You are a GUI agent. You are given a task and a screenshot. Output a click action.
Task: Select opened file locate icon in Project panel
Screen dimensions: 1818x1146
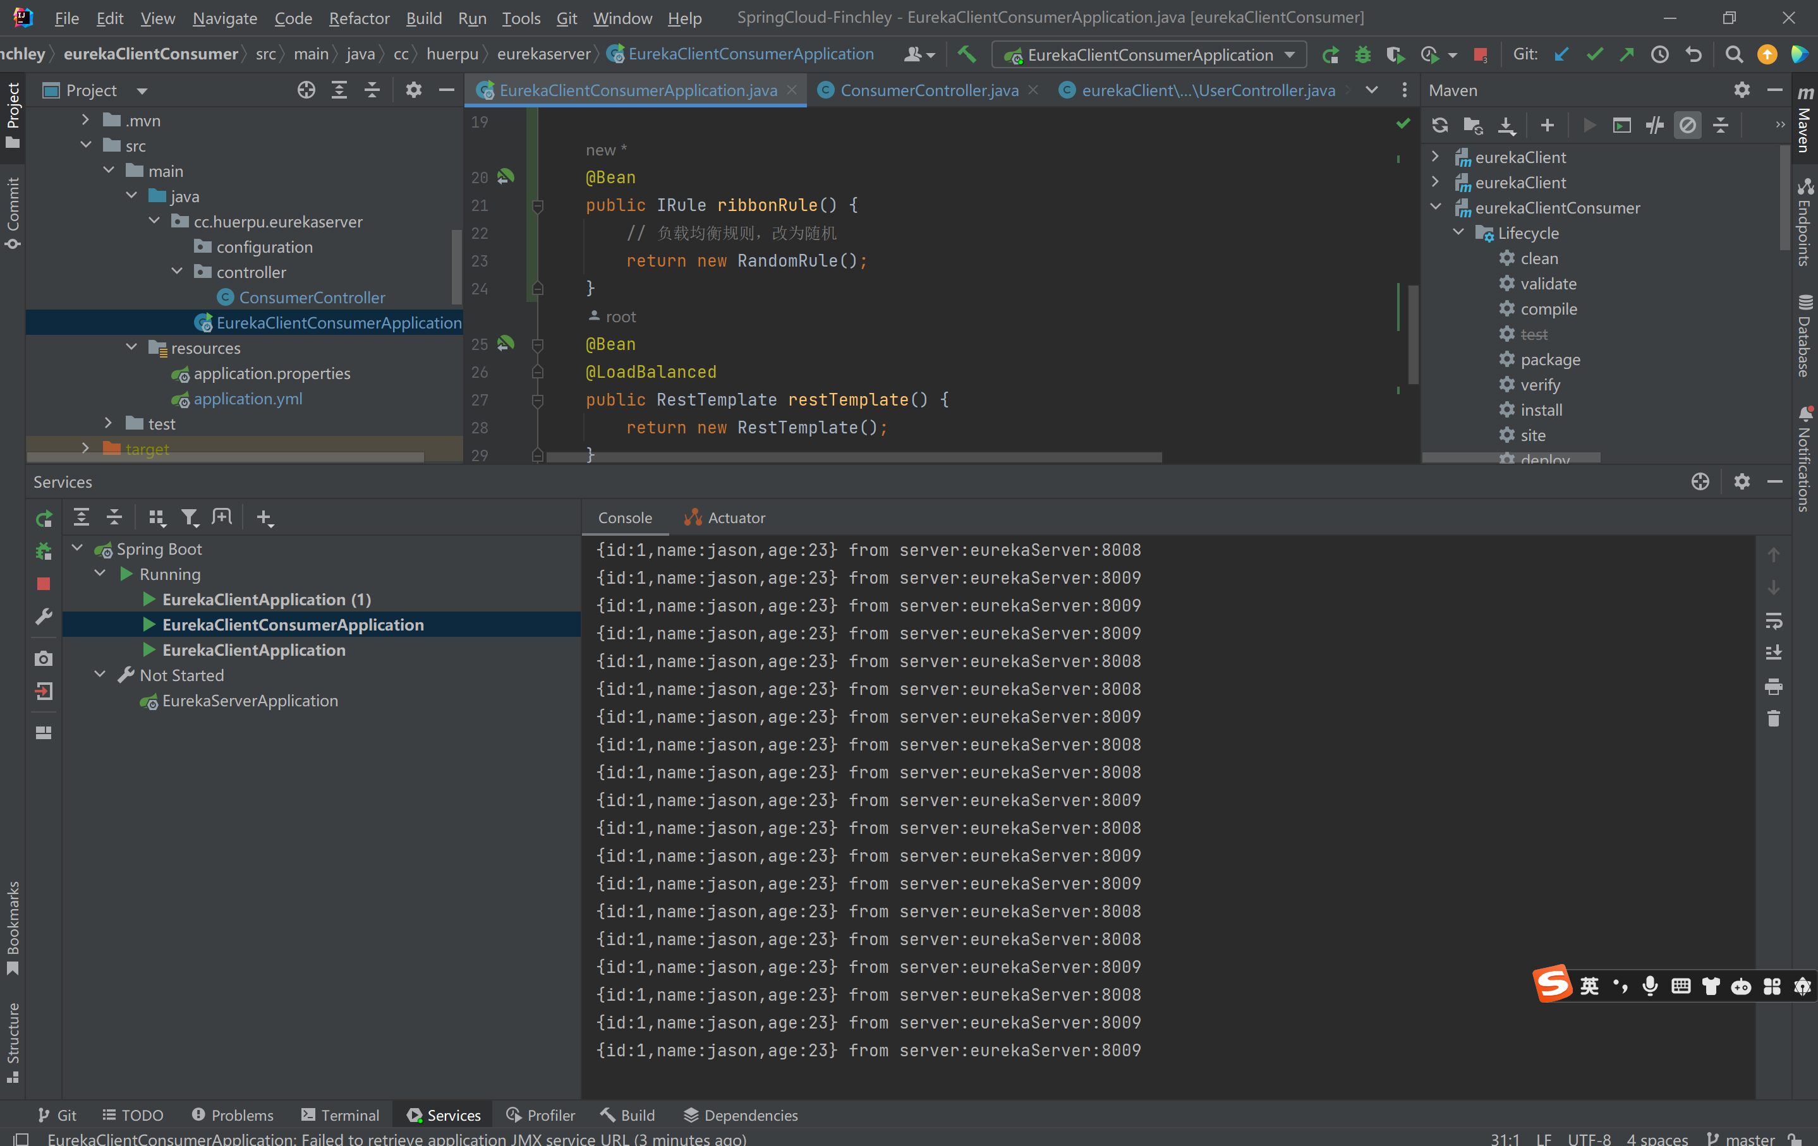(306, 90)
